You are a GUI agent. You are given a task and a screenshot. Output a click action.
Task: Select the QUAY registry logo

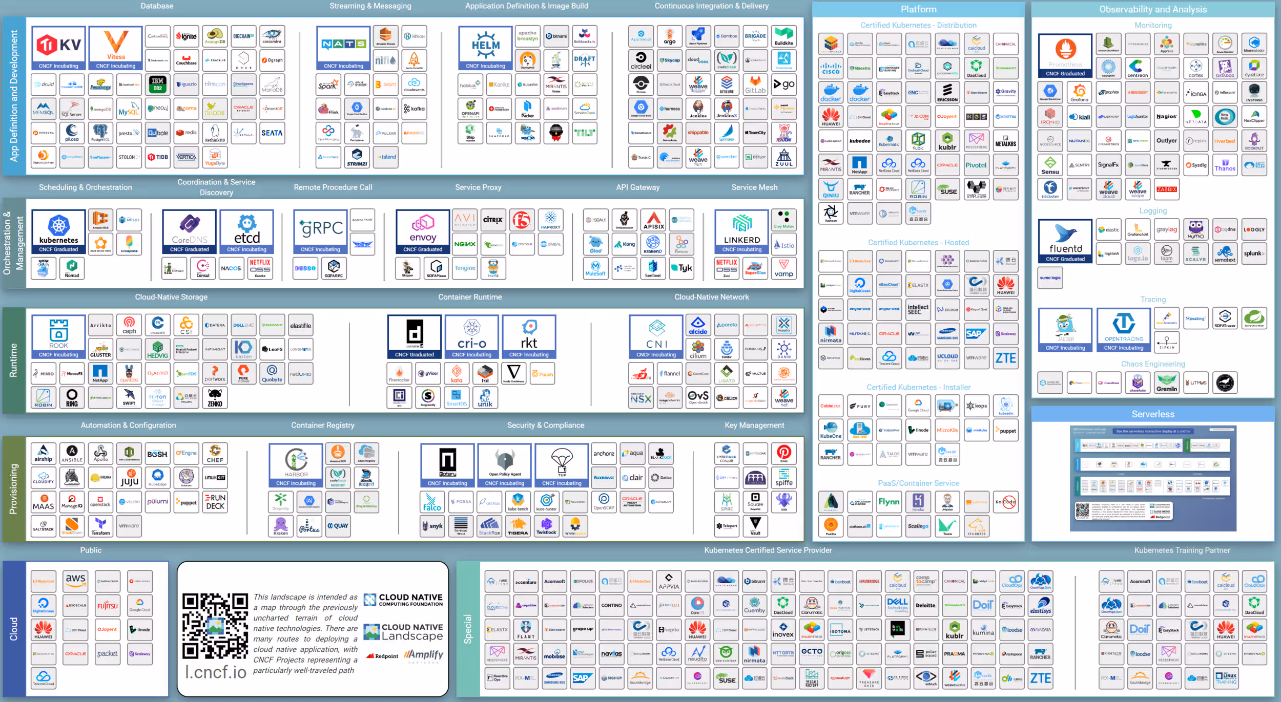[x=338, y=526]
